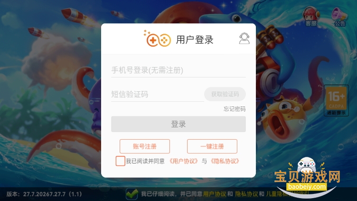Toggle the green checkmark box in bottom bar
357x201 pixels.
(132, 194)
